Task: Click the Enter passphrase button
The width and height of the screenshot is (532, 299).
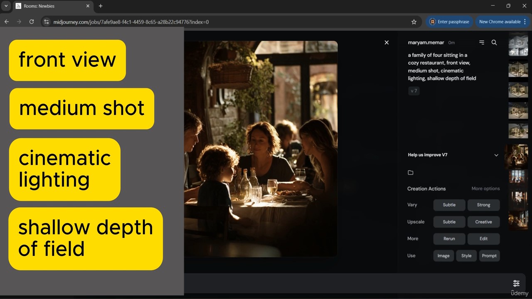Action: tap(449, 22)
